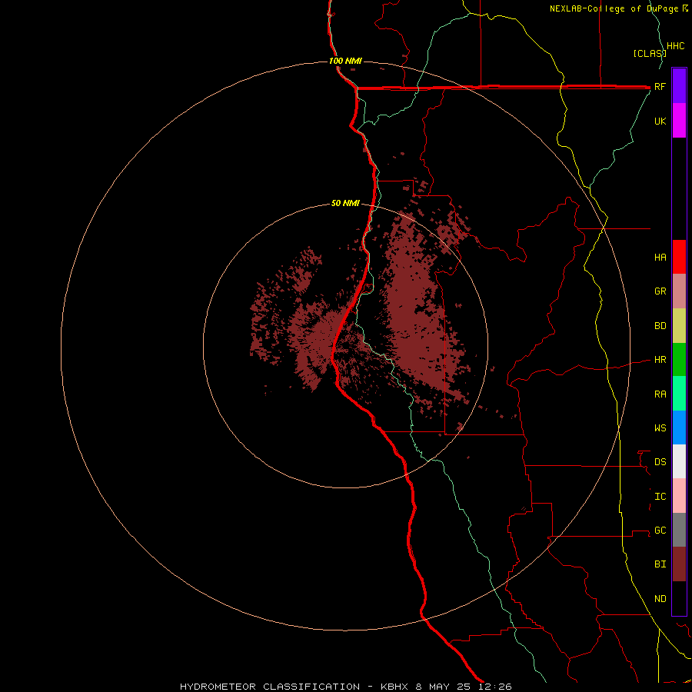Click the 8 MAY 25 date text
Viewport: 692px width, 692px height.
[x=444, y=687]
